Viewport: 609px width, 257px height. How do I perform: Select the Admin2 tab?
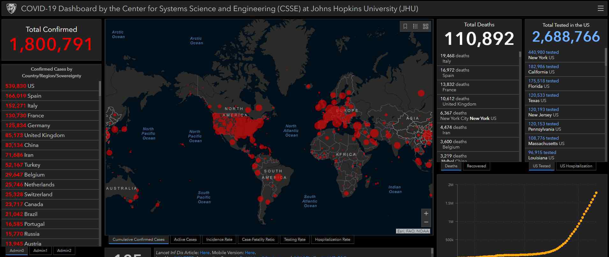[x=64, y=251]
